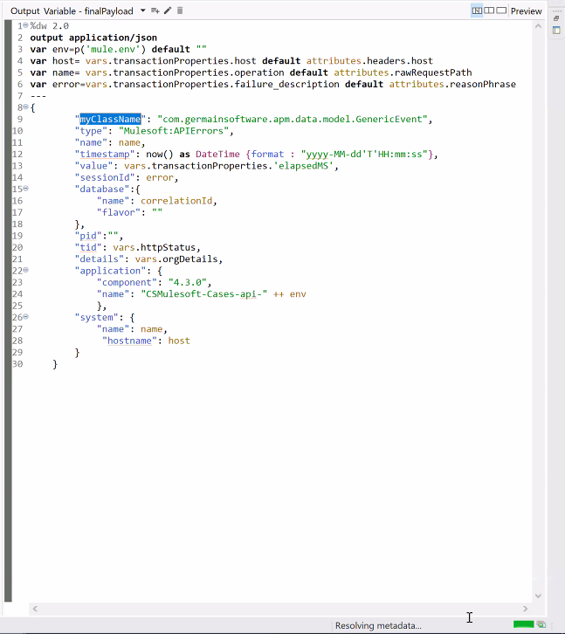Screen dimensions: 565x634
Task: Click the pencil edit target icon
Action: coord(168,10)
